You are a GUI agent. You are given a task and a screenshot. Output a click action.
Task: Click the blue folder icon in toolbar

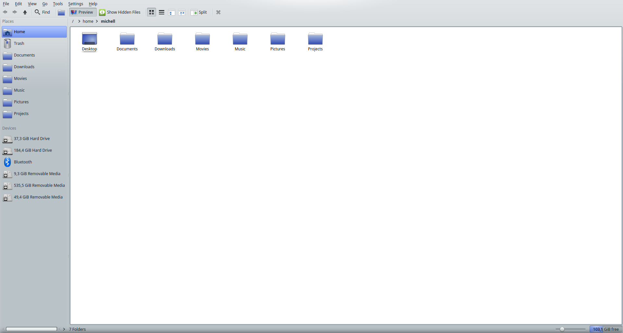[61, 12]
